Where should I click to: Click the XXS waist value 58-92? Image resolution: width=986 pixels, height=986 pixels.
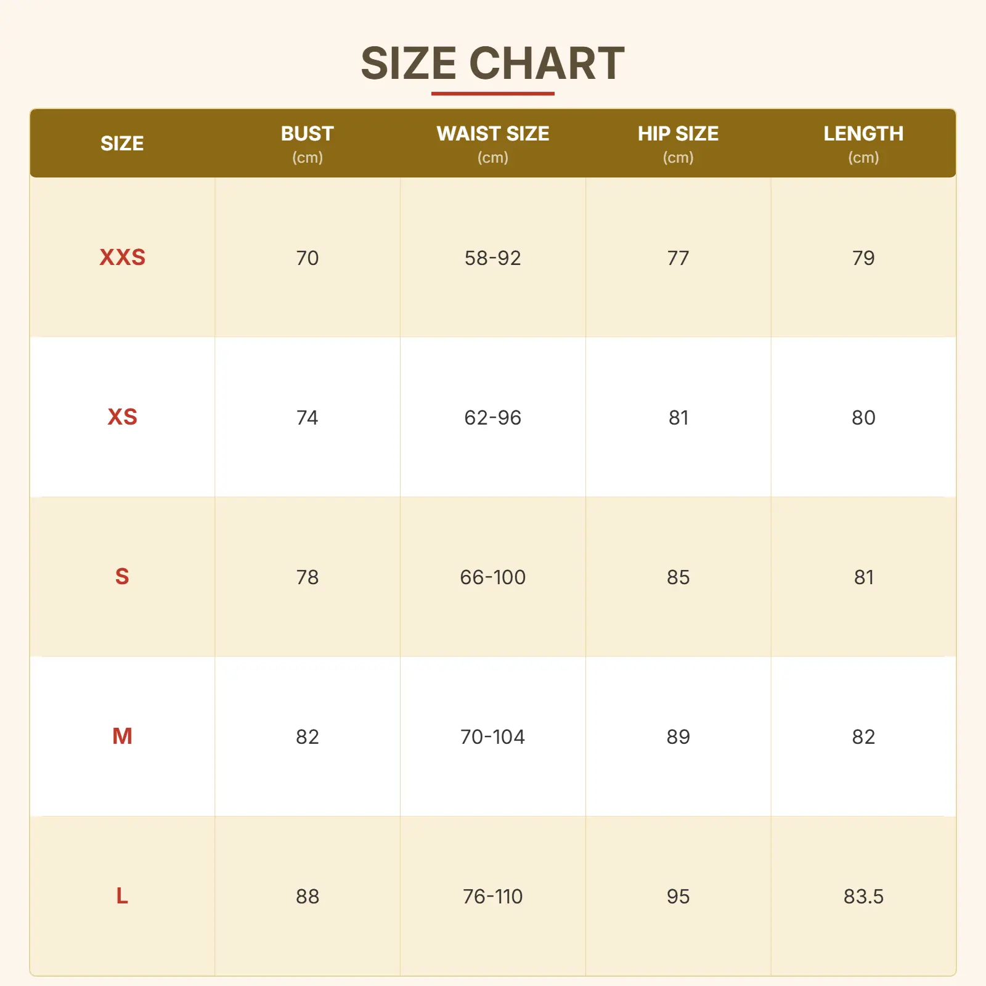point(492,258)
